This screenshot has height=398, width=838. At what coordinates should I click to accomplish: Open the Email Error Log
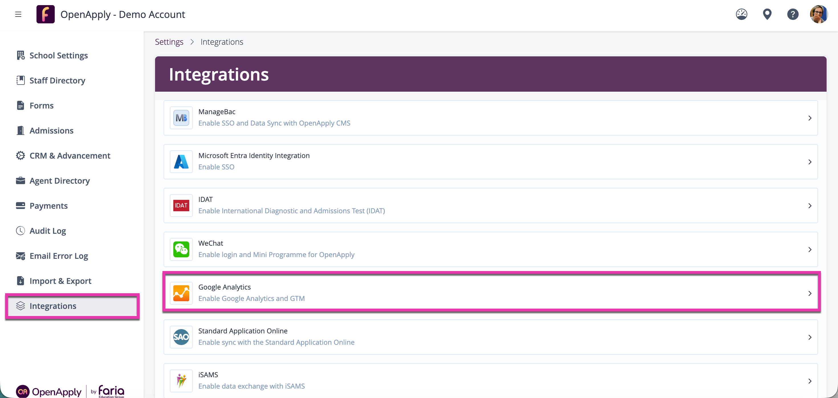(x=58, y=256)
